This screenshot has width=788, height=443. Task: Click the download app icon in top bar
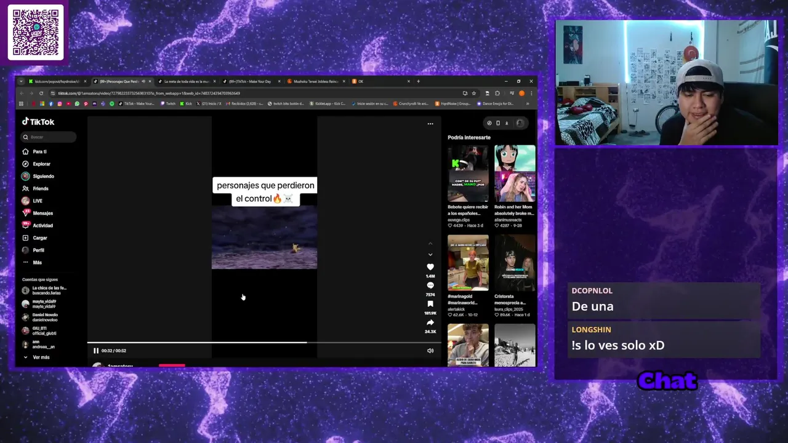click(507, 123)
